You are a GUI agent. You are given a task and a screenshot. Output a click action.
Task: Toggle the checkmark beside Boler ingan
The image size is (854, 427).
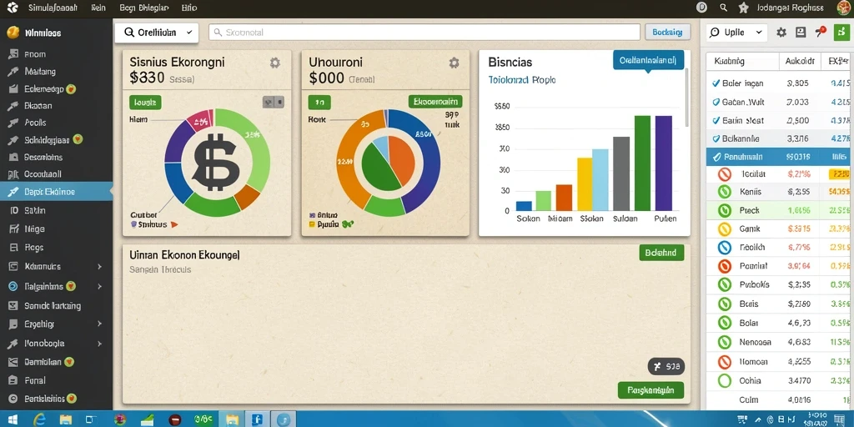pos(716,83)
